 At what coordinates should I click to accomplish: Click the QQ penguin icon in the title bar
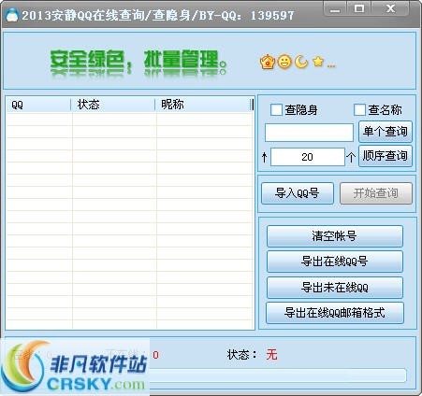12,15
